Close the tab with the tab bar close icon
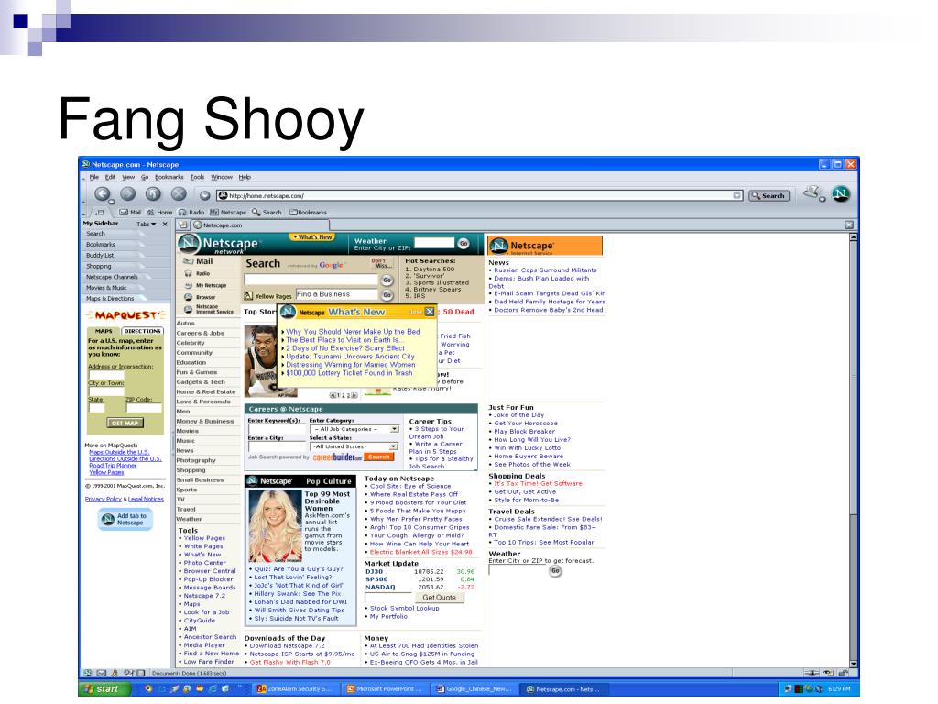Viewport: 938px width, 704px height. [x=849, y=225]
